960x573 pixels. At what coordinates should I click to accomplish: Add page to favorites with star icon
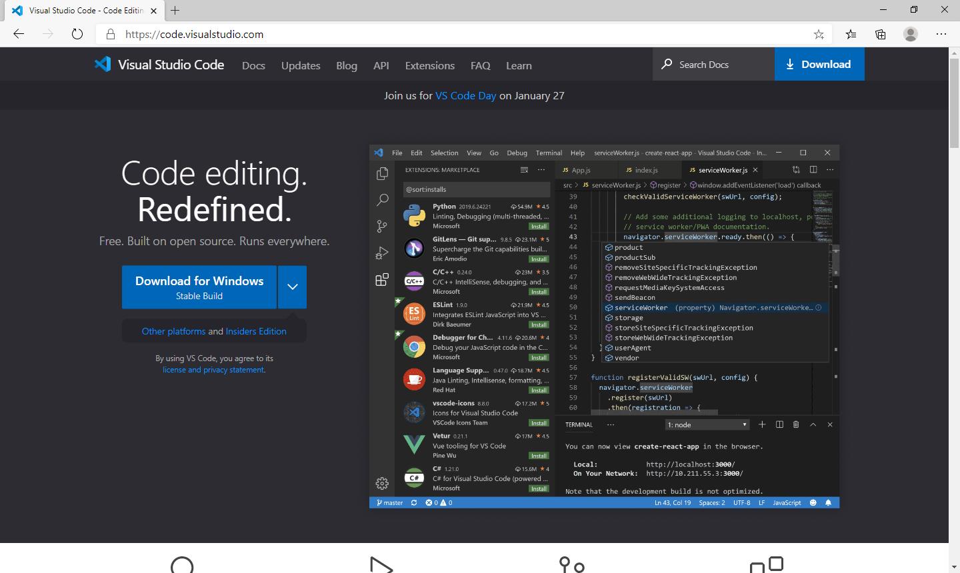pyautogui.click(x=819, y=34)
